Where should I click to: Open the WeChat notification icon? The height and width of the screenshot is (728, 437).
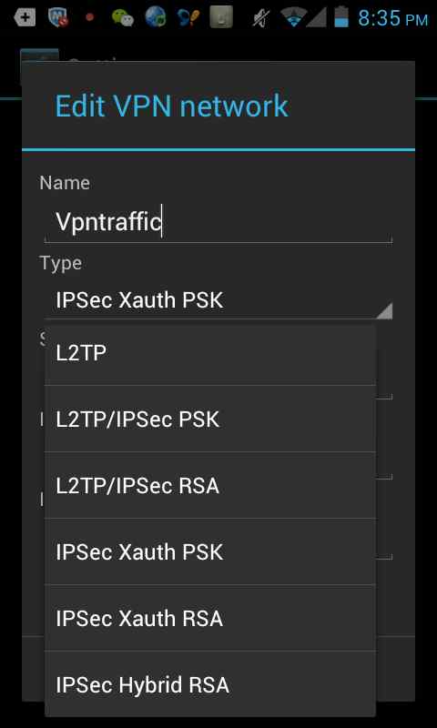point(123,18)
